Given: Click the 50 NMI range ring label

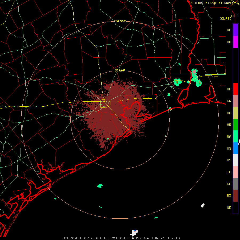Looking at the screenshot, I should pyautogui.click(x=120, y=70).
